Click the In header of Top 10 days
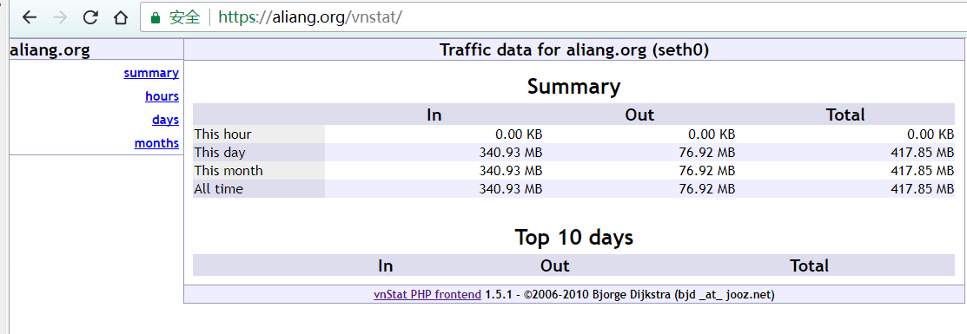Image resolution: width=967 pixels, height=334 pixels. [386, 265]
